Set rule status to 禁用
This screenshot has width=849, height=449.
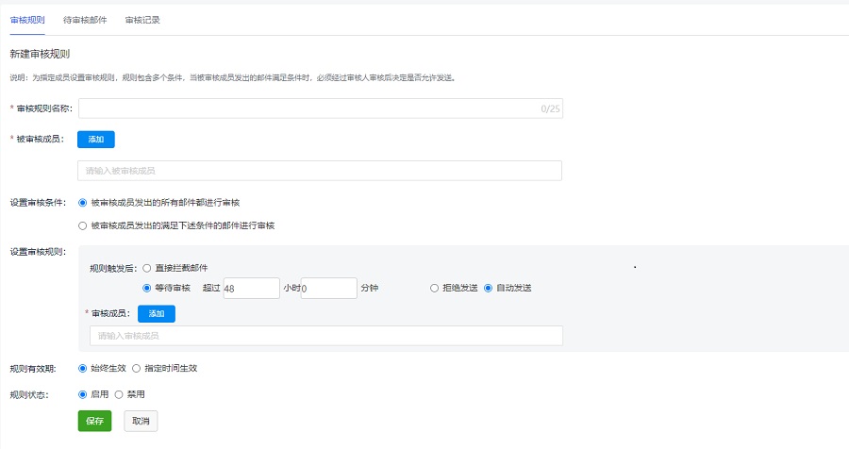119,393
